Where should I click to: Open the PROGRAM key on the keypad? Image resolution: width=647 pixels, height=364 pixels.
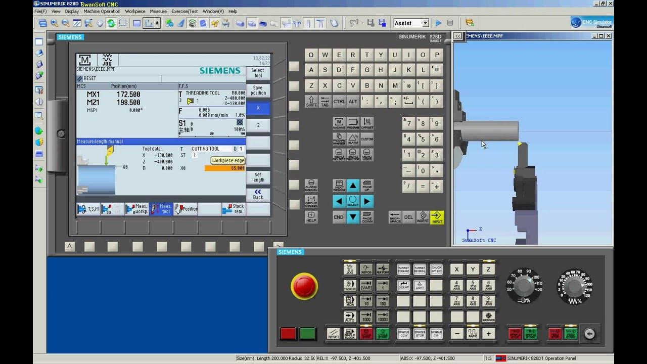pos(353,123)
